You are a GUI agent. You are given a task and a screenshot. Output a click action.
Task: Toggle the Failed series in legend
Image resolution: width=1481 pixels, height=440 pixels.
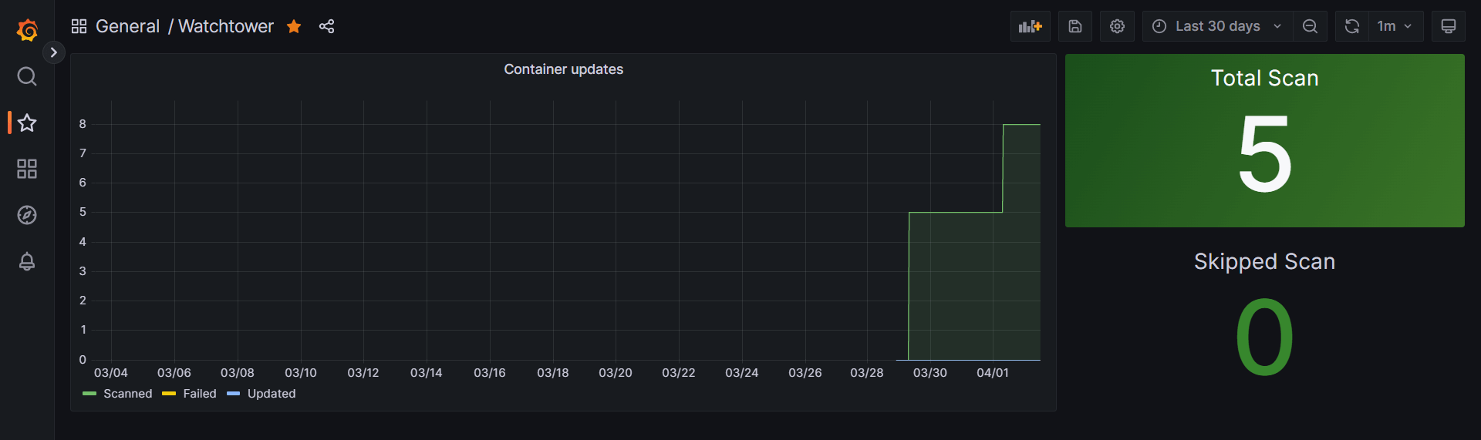pyautogui.click(x=199, y=394)
